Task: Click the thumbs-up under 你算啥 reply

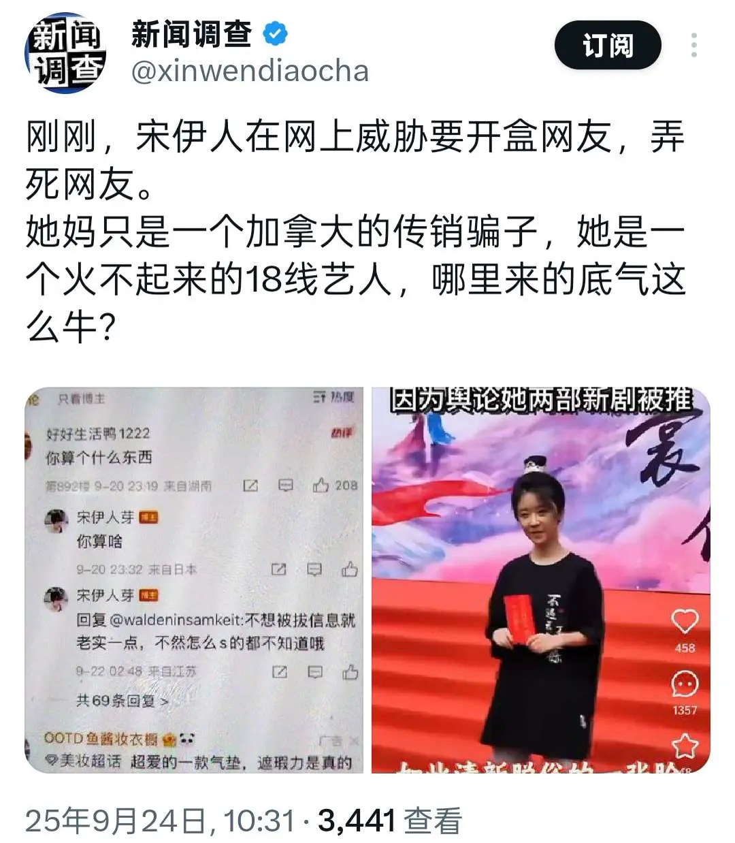Action: [350, 569]
